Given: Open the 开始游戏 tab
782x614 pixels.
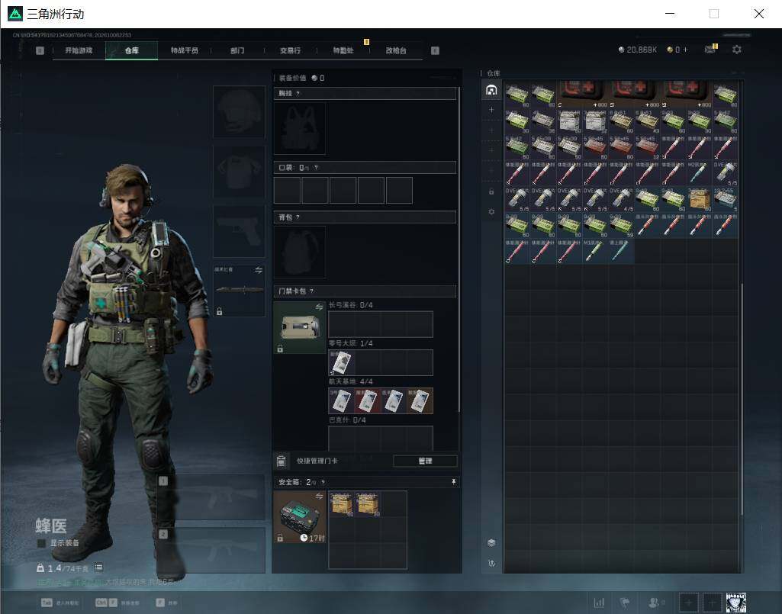Looking at the screenshot, I should 79,50.
